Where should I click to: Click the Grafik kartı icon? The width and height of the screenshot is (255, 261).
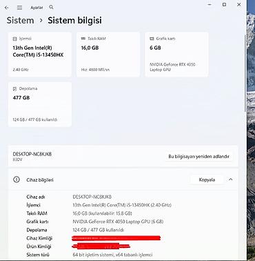pos(152,39)
